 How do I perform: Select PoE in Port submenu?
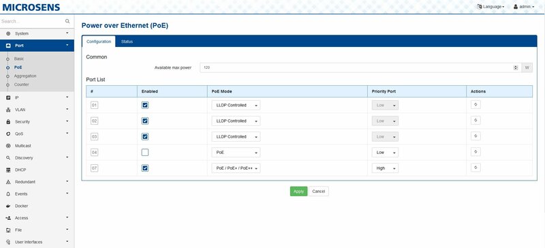click(18, 67)
